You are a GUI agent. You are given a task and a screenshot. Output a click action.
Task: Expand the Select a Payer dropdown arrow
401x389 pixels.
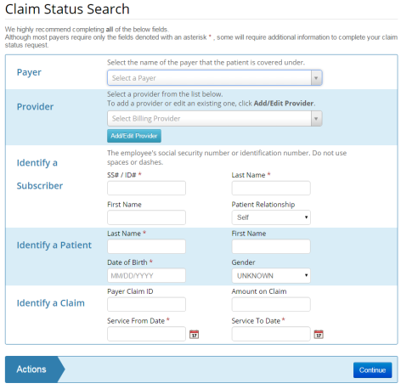coord(316,78)
